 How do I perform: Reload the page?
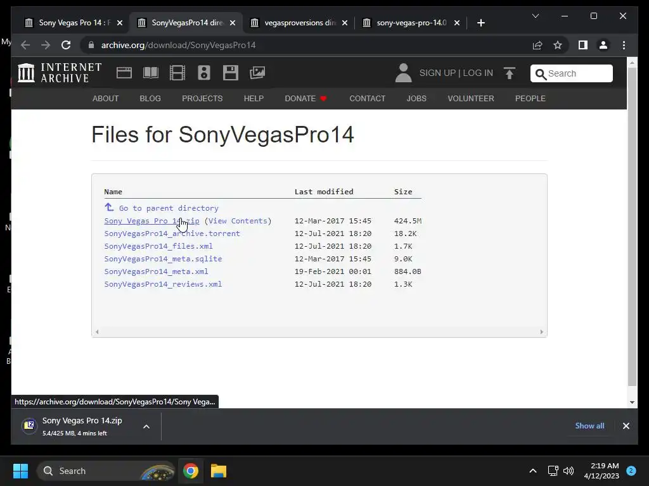point(66,45)
